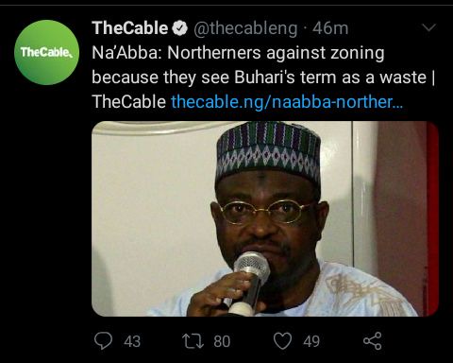Click the verified badge next to TheCable
Viewport: 453px width, 363px height.
[x=180, y=28]
